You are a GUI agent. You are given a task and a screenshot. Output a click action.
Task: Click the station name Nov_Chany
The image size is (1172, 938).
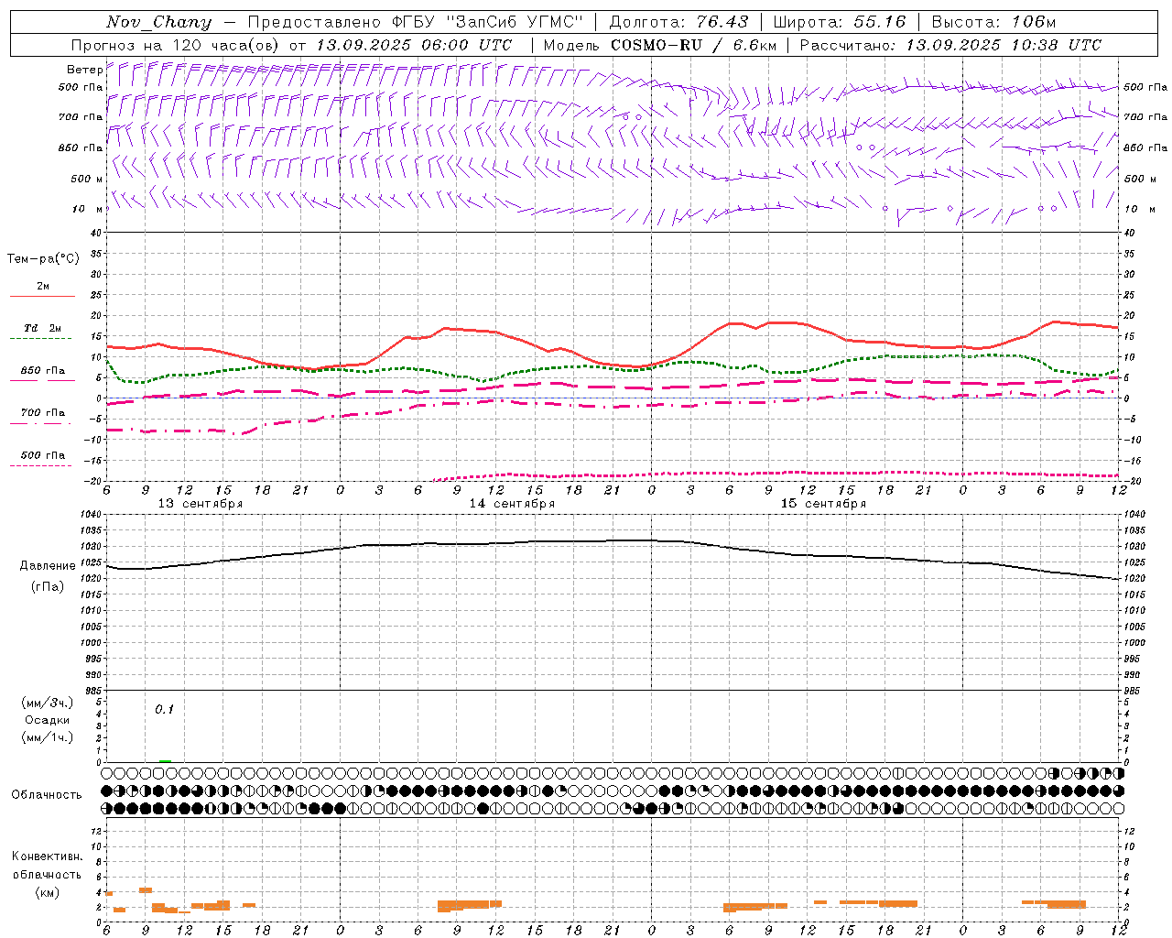[158, 23]
